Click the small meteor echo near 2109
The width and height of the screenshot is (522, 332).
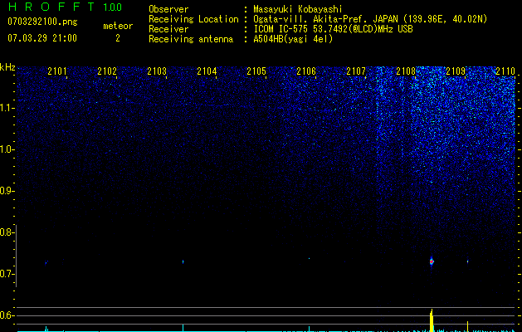(x=467, y=261)
